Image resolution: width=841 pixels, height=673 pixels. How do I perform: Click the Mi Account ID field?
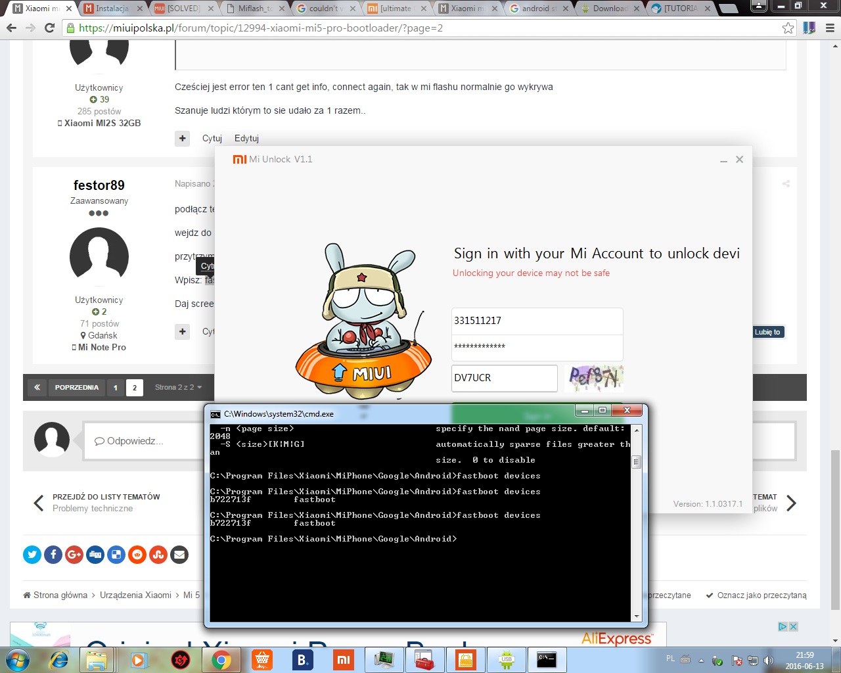(x=536, y=321)
